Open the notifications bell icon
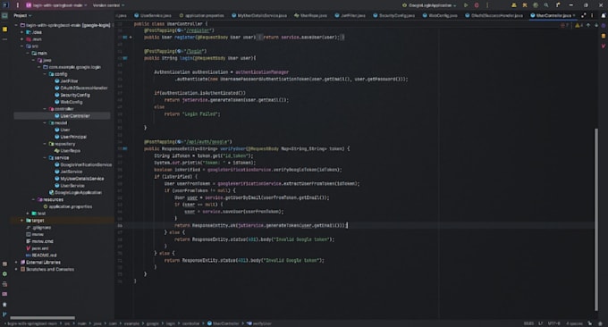608x327 pixels. click(x=604, y=15)
